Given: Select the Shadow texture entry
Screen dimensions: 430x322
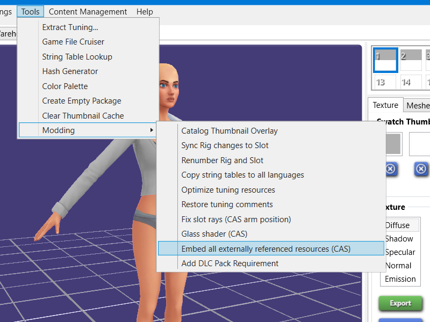Looking at the screenshot, I should click(400, 239).
